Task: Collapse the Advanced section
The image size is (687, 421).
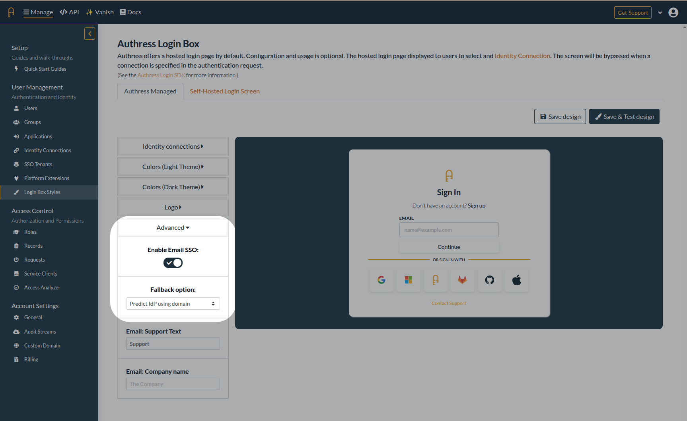Action: (173, 227)
